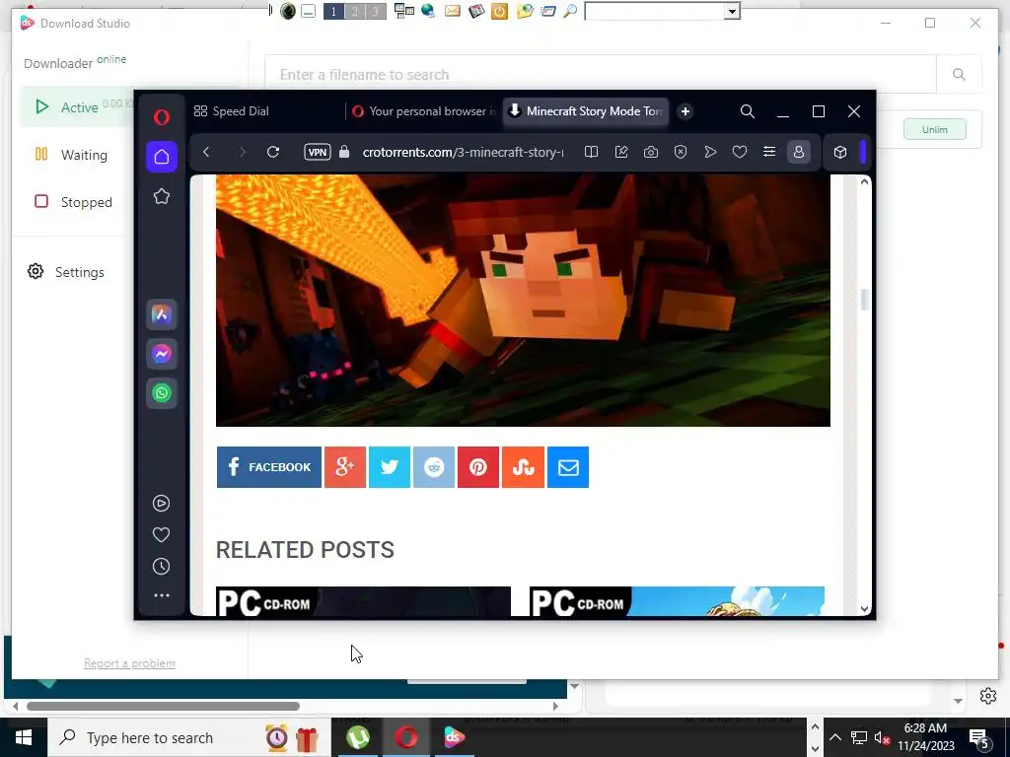1010x757 pixels.
Task: Click the muted volume icon in tray
Action: (881, 737)
